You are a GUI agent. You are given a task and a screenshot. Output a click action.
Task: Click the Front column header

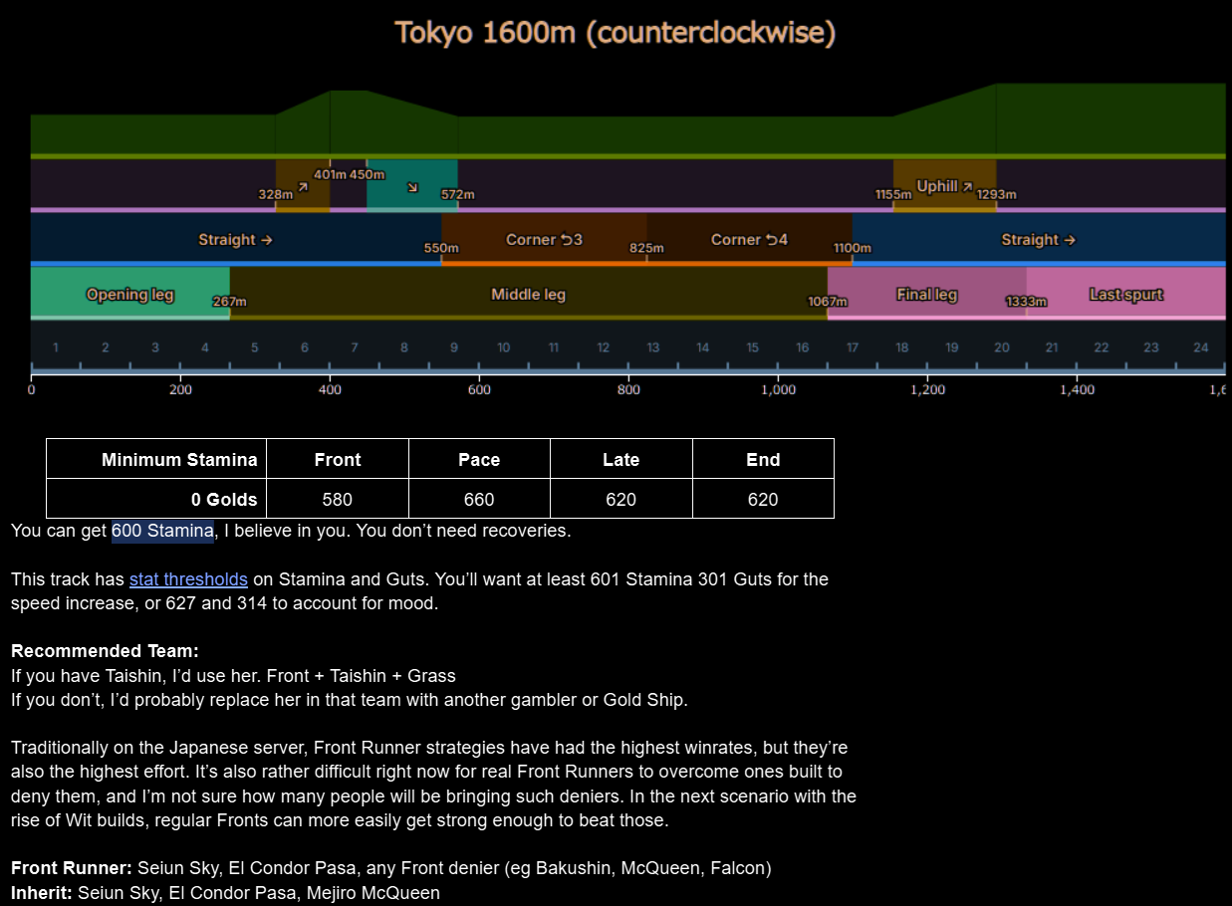pyautogui.click(x=338, y=459)
